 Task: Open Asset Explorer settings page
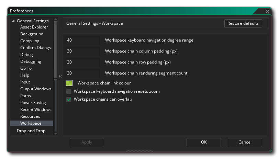click(34, 27)
